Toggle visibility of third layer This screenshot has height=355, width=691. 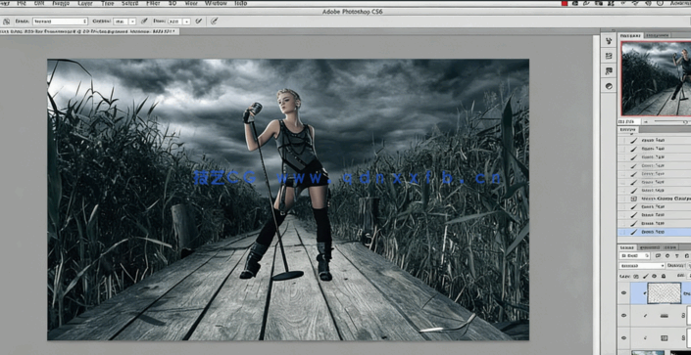623,337
